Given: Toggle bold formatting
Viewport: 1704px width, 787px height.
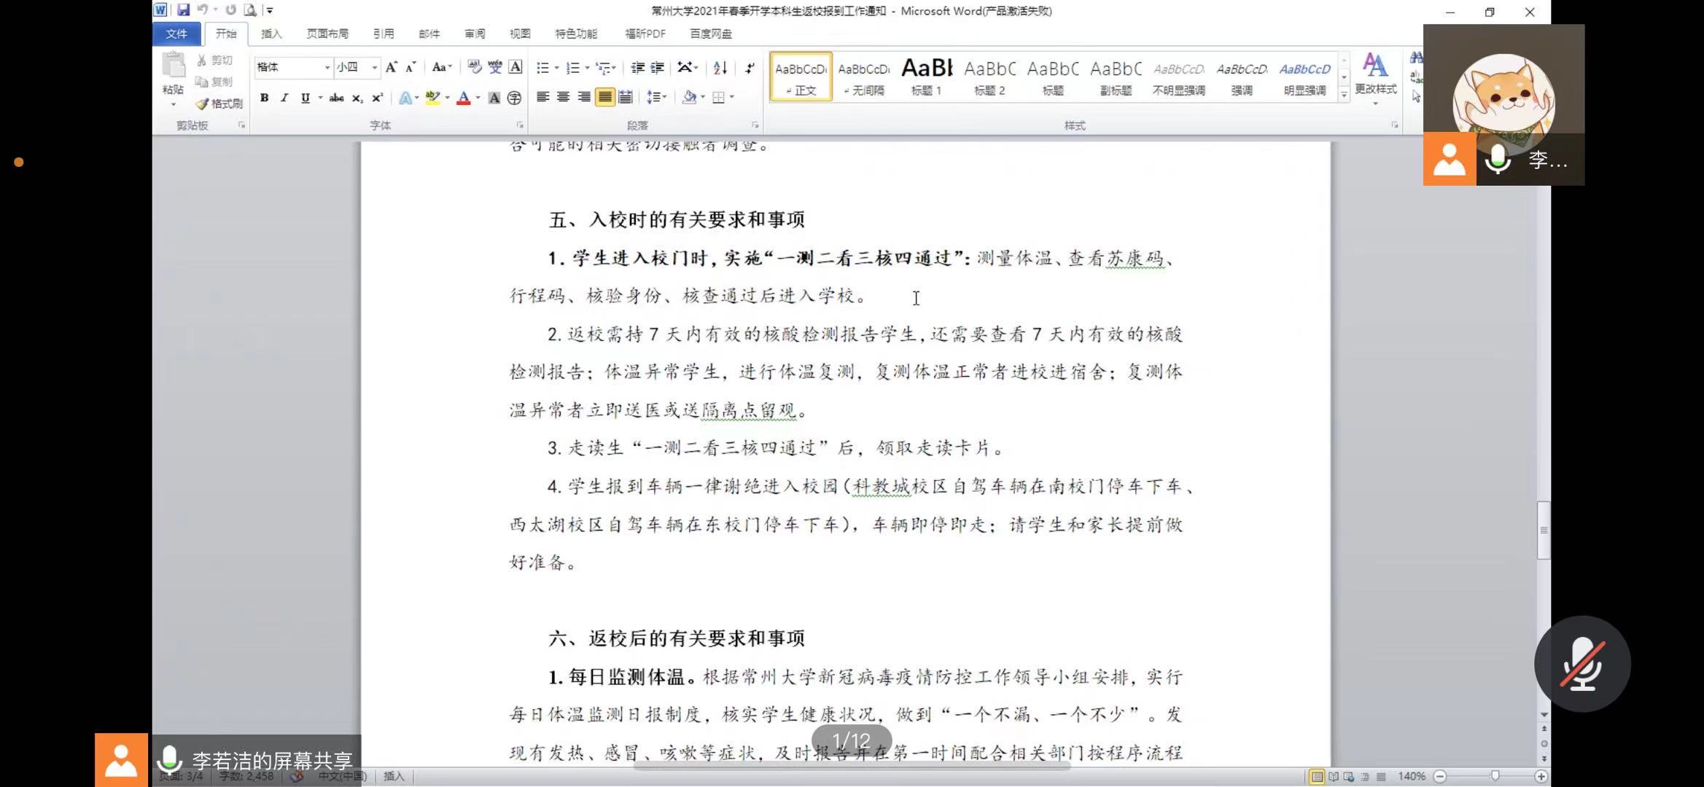Looking at the screenshot, I should tap(264, 98).
